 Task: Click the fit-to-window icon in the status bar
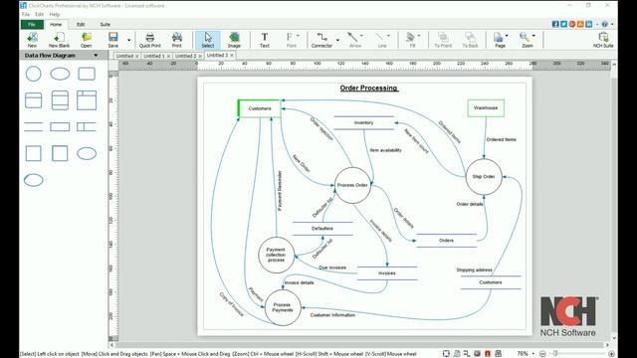point(446,354)
